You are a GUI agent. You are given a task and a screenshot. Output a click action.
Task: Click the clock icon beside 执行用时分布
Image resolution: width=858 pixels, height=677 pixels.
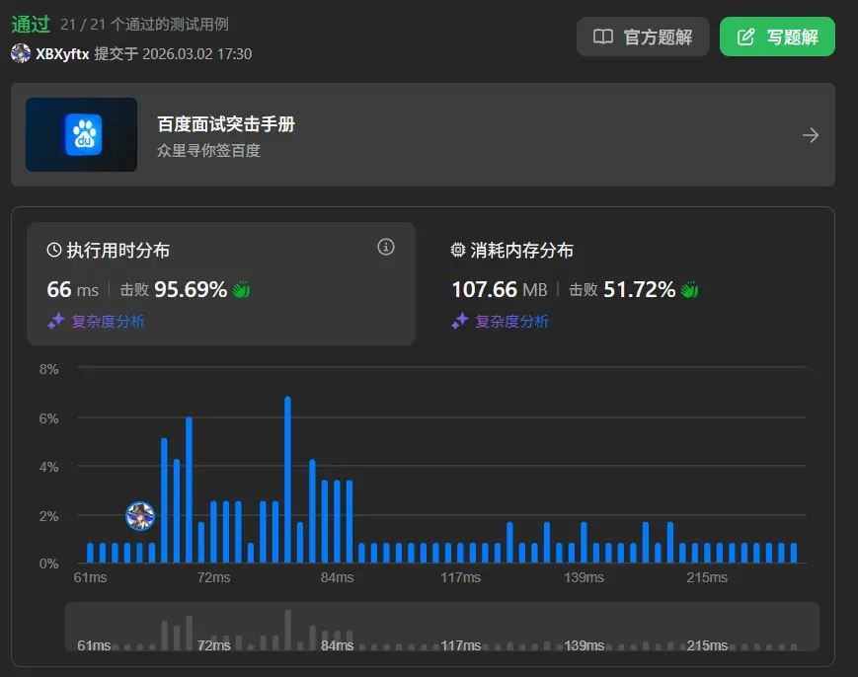pos(54,251)
